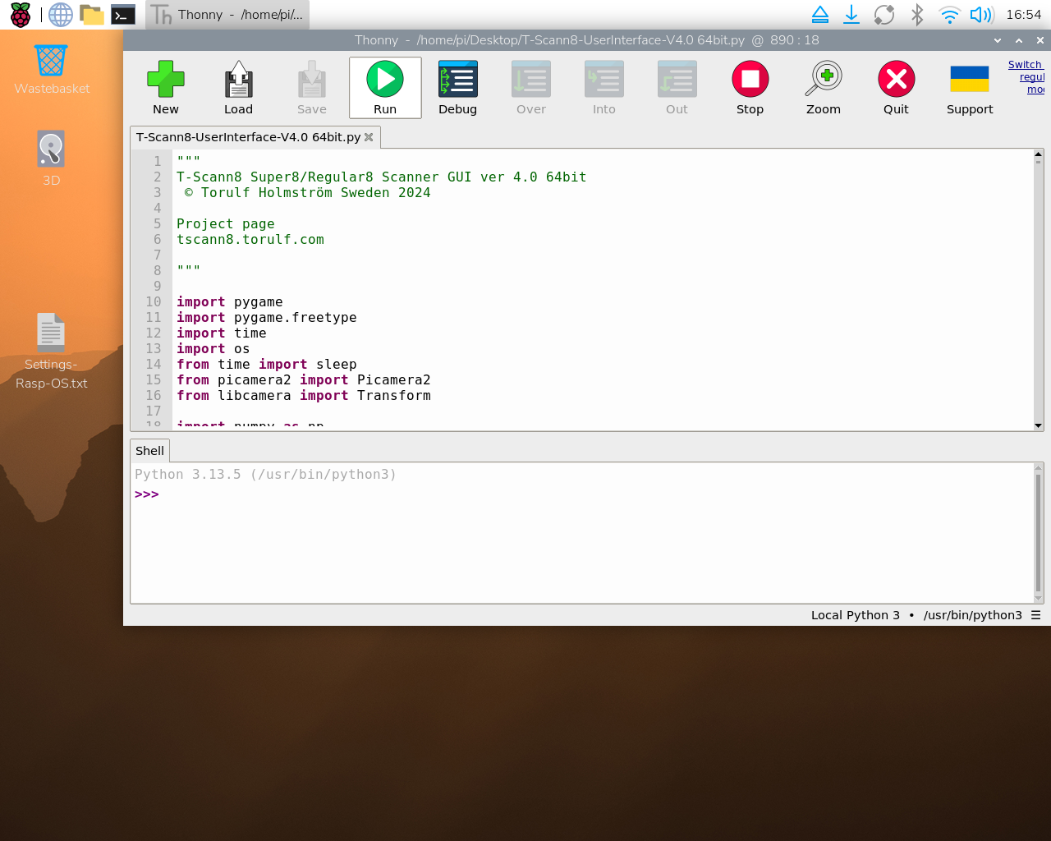Click the Save toolbar icon
The height and width of the screenshot is (841, 1051).
(x=311, y=87)
